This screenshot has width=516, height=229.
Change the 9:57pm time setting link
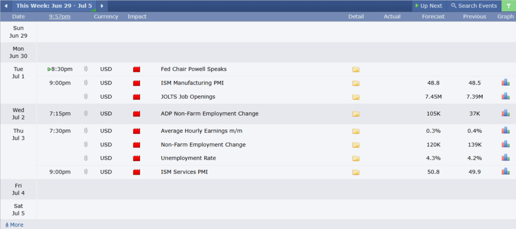(x=59, y=17)
